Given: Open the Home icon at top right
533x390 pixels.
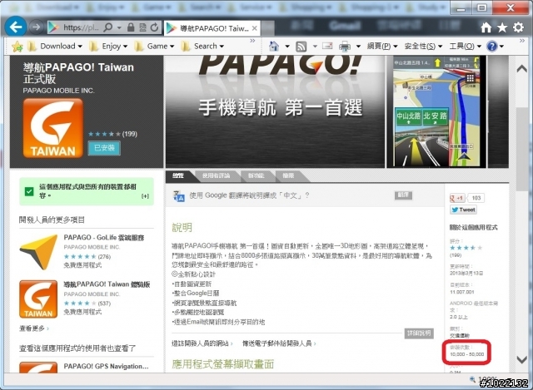Looking at the screenshot, I should point(486,27).
